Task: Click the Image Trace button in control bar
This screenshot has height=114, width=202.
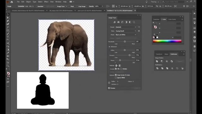Action: [61, 6]
